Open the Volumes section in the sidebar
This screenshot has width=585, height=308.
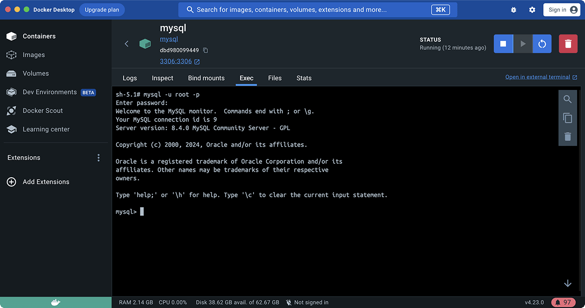click(35, 73)
